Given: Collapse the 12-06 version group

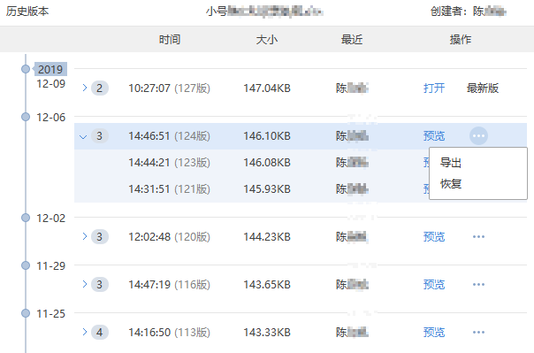Looking at the screenshot, I should 83,137.
